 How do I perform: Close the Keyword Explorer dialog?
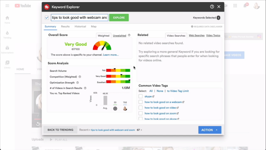[x=219, y=7]
